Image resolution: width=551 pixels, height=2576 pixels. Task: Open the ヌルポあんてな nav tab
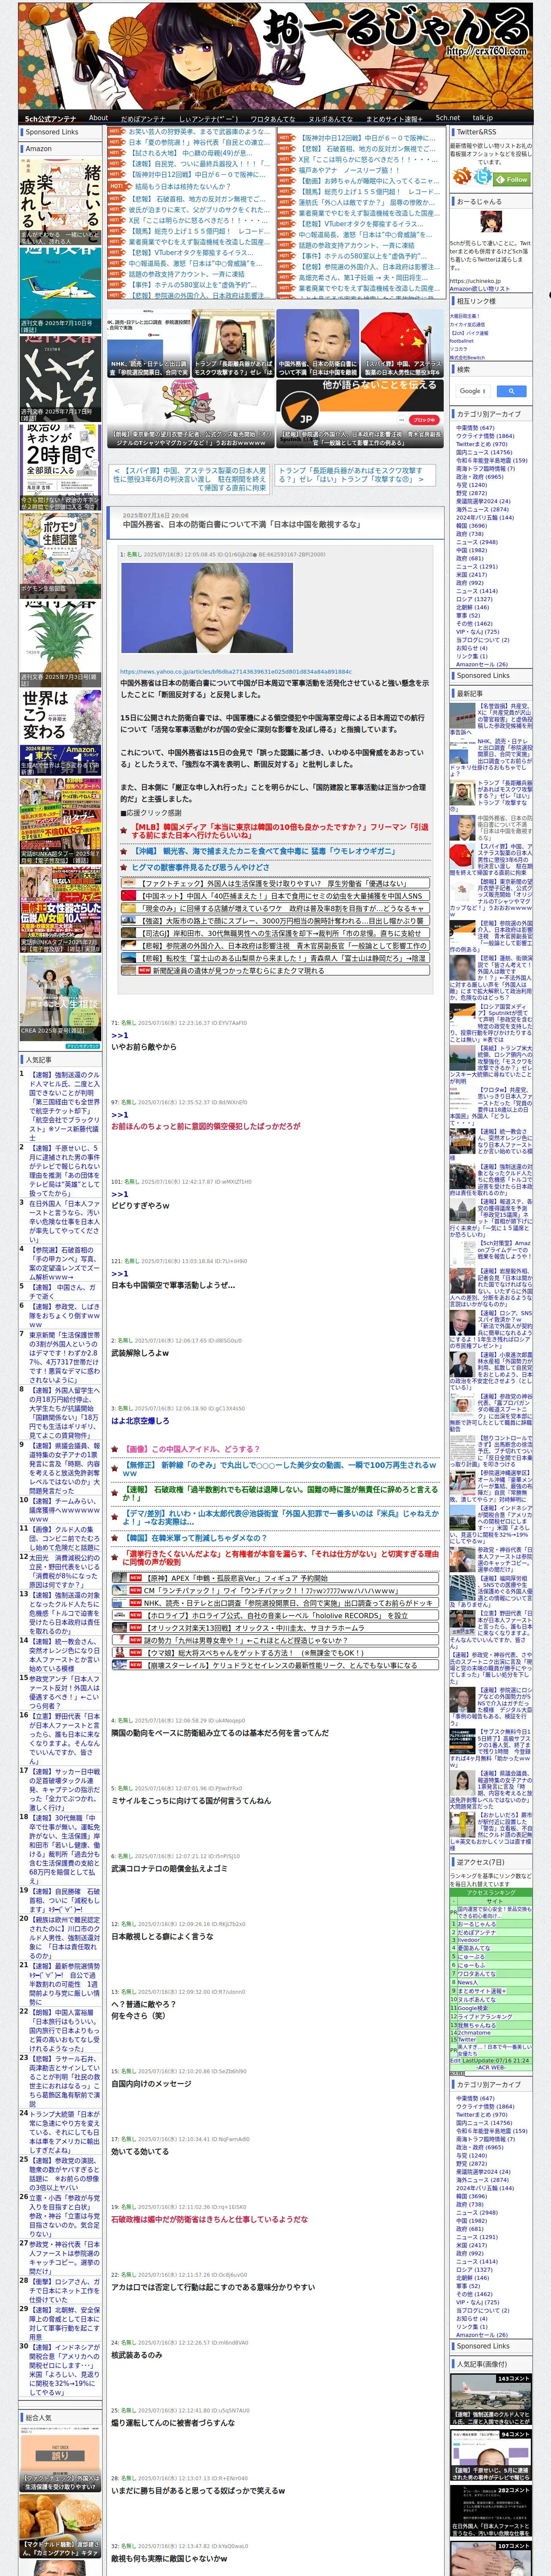click(x=330, y=118)
